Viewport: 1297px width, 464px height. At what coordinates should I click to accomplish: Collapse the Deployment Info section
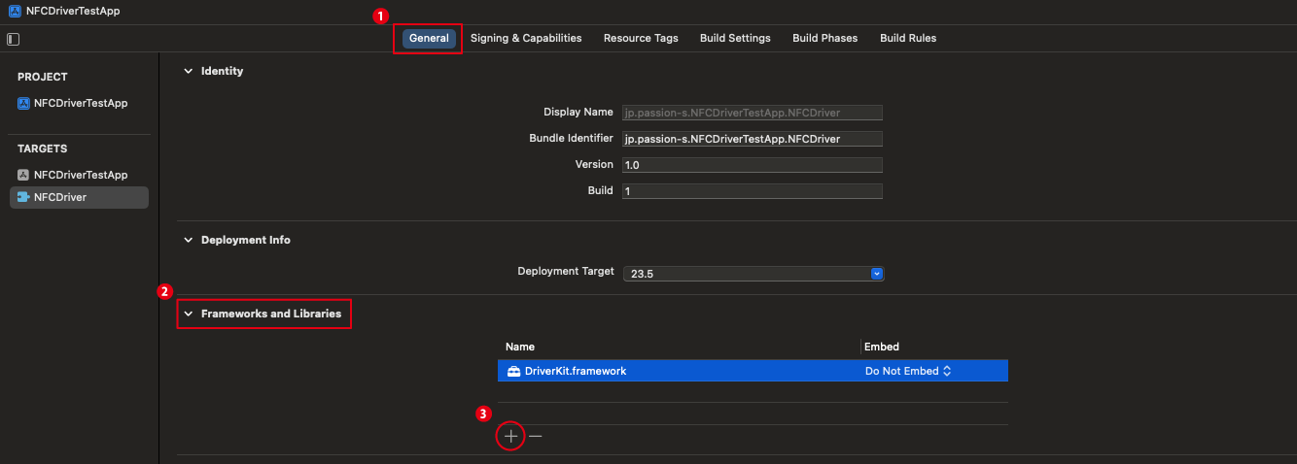189,240
